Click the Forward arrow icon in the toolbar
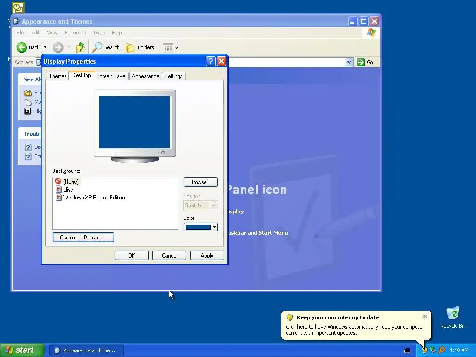 click(58, 47)
